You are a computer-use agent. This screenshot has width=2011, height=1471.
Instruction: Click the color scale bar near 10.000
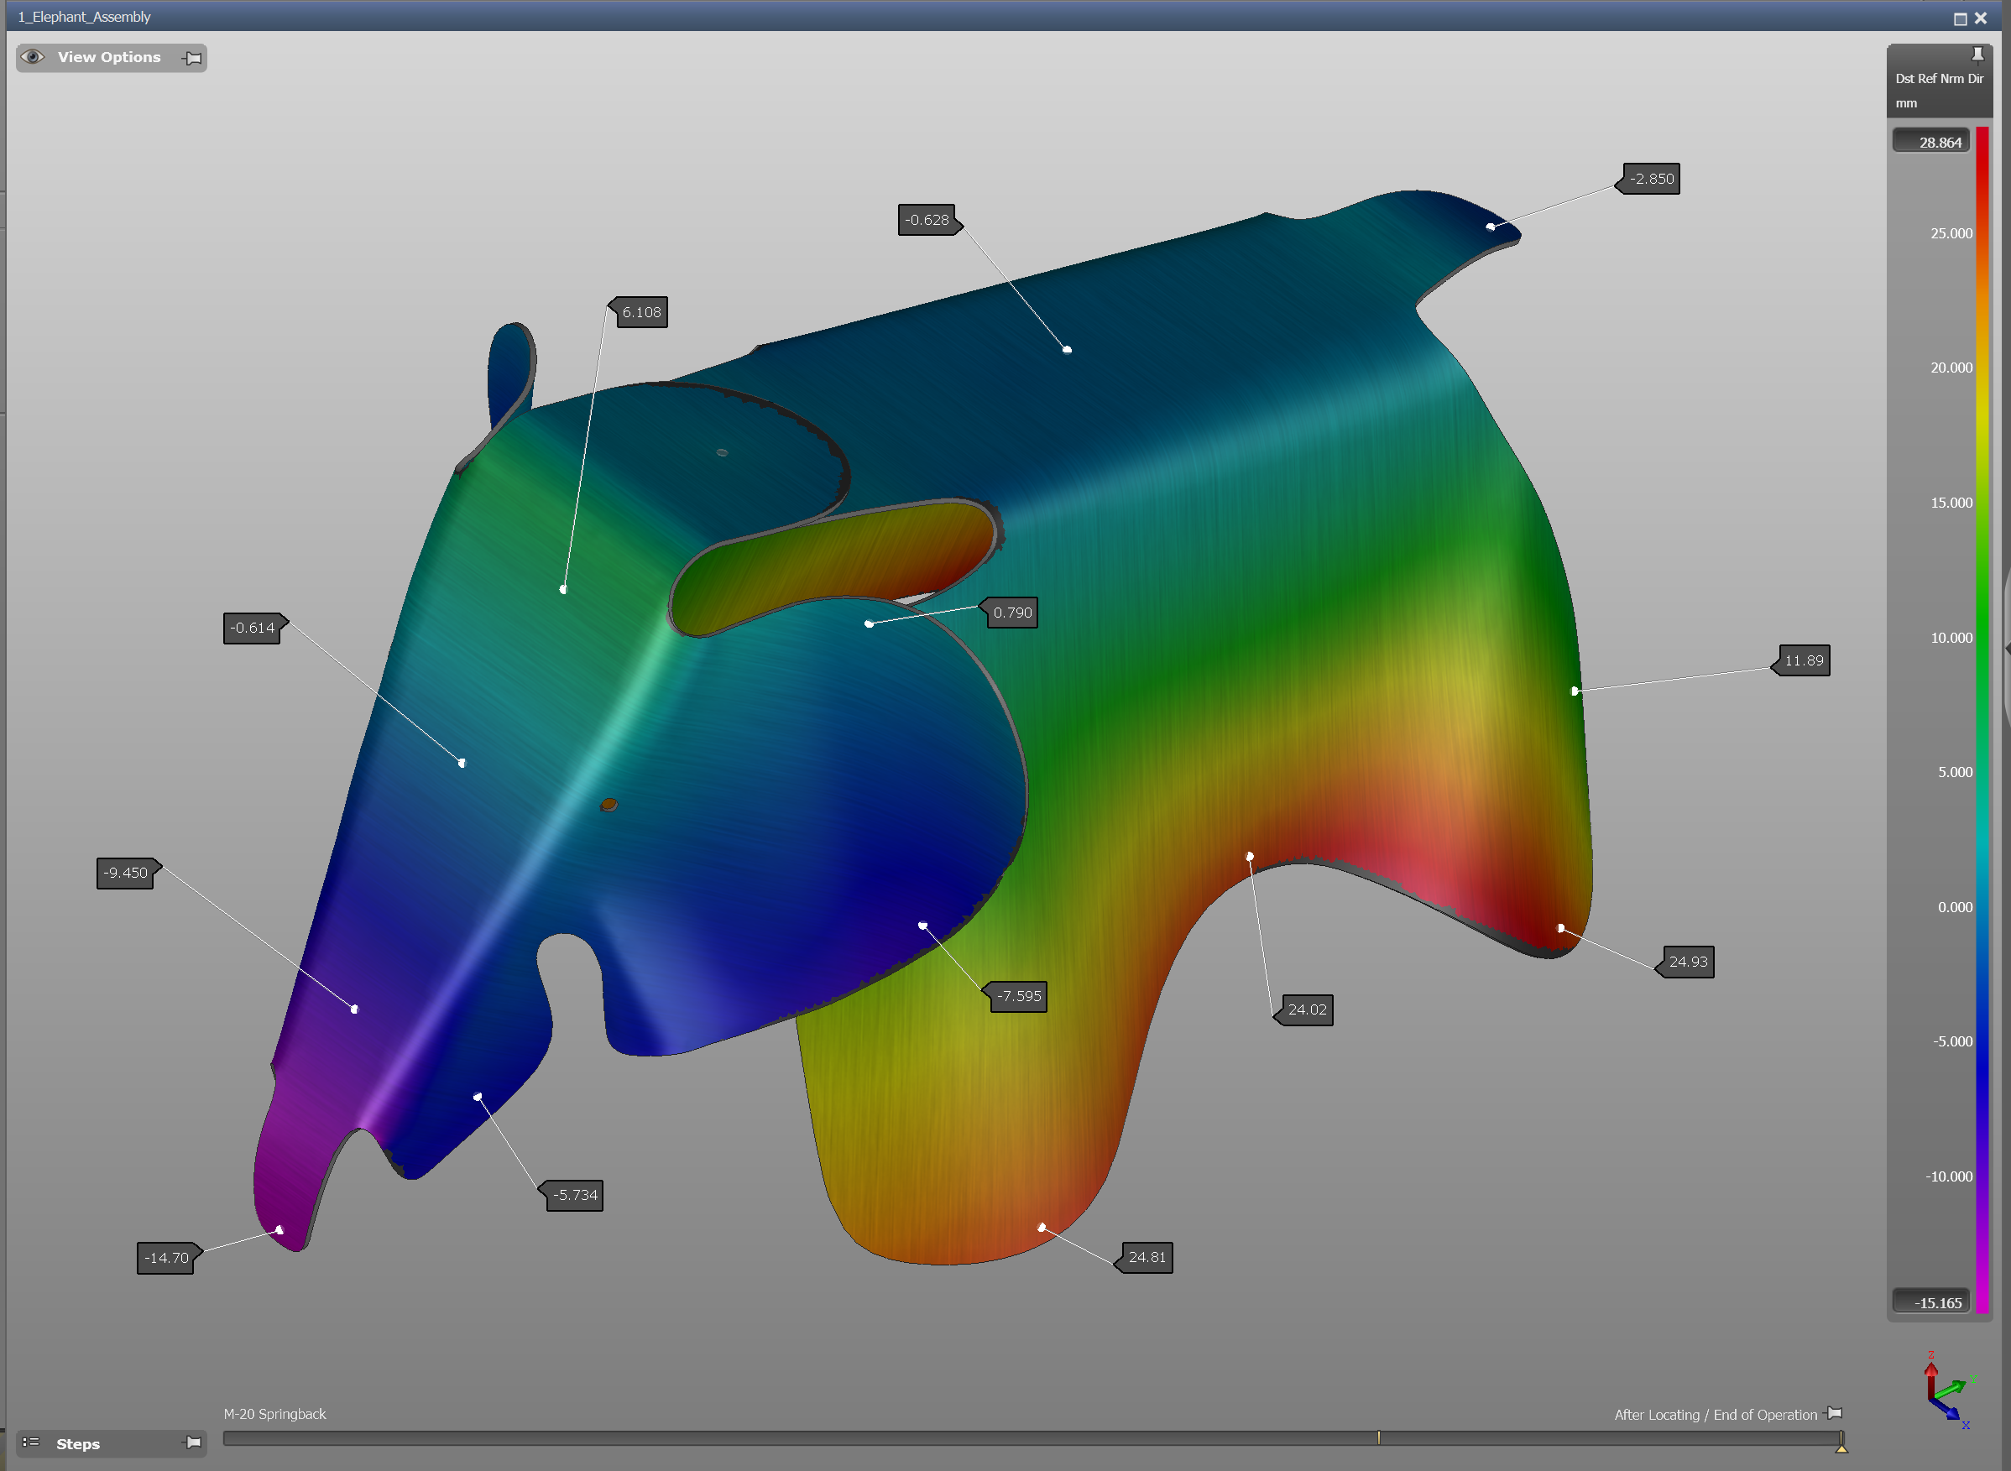(1982, 638)
